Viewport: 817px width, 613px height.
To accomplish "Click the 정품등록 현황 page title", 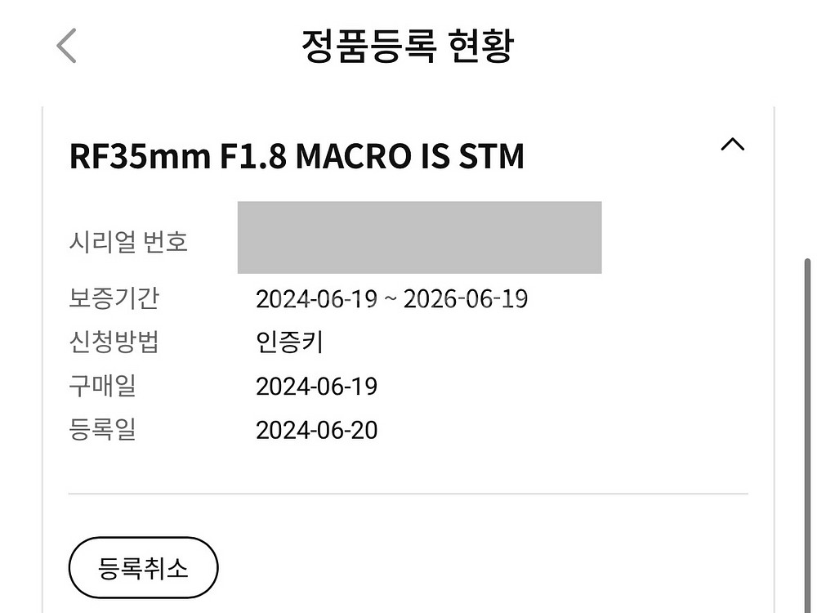I will tap(408, 46).
